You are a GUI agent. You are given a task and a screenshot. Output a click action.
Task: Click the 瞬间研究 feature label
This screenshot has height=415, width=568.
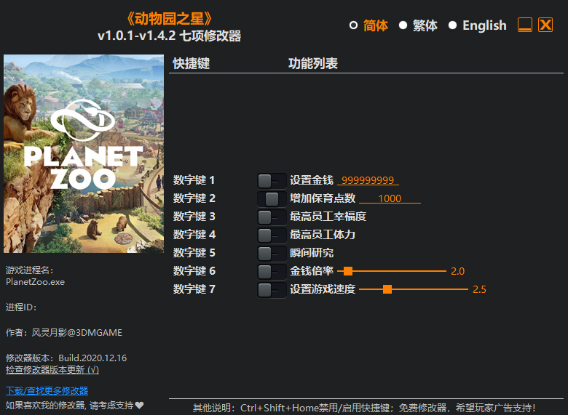pos(312,253)
